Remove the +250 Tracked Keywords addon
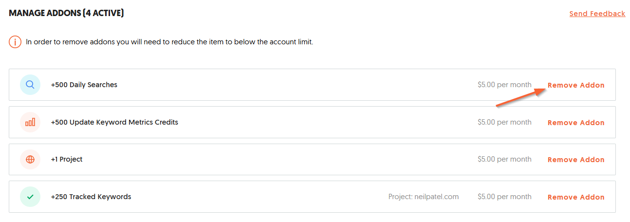630x222 pixels. (576, 197)
